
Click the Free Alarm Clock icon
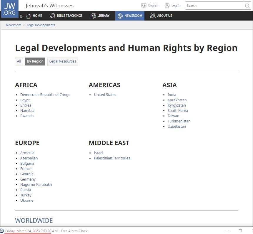[2, 231]
